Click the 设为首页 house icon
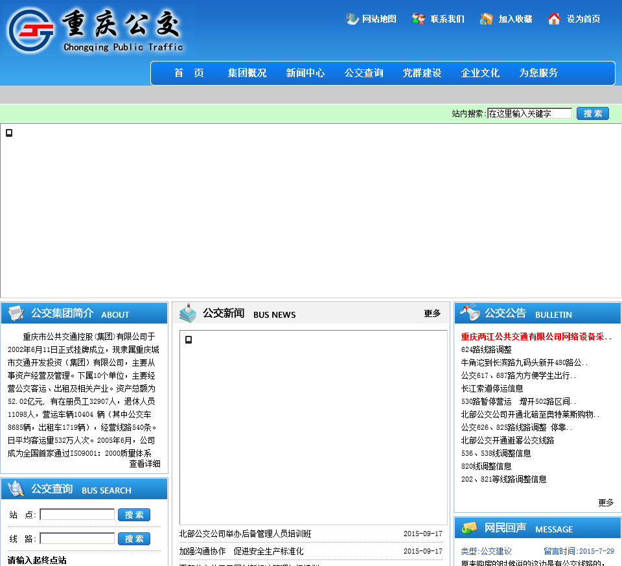This screenshot has height=566, width=622. (554, 19)
